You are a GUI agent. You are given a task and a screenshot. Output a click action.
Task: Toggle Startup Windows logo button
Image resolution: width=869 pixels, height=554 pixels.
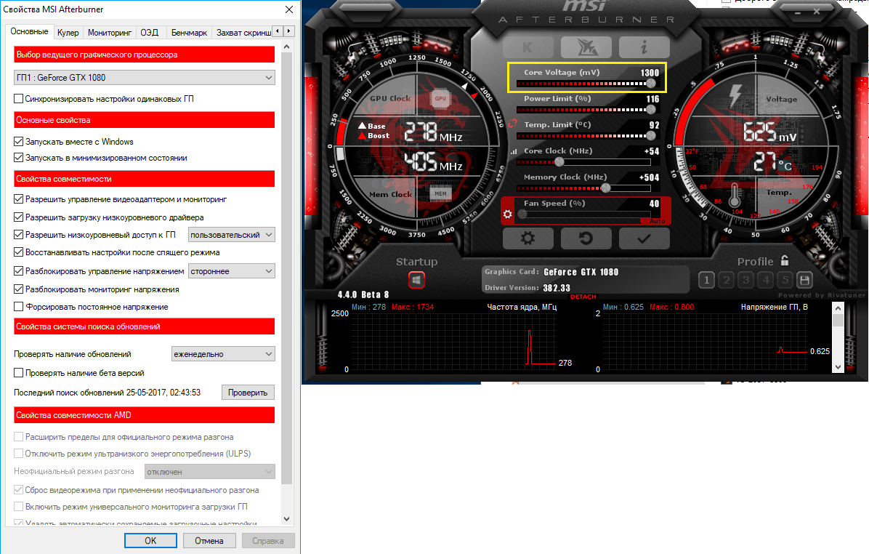click(x=417, y=279)
